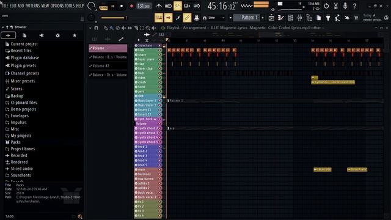Open the Packs folder in browser
Viewport: 391px width, 220px height.
tap(13, 142)
